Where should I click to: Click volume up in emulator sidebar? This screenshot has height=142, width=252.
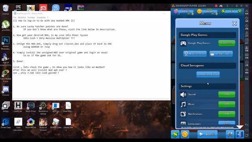(247, 19)
